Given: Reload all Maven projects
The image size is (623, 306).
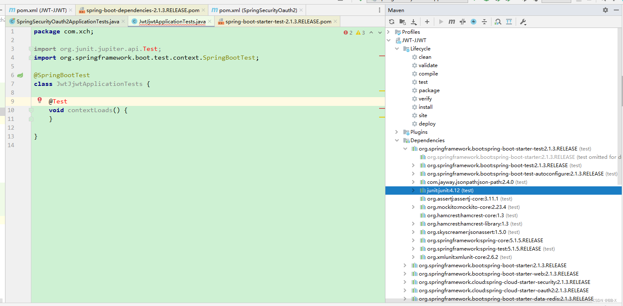Looking at the screenshot, I should tap(392, 22).
